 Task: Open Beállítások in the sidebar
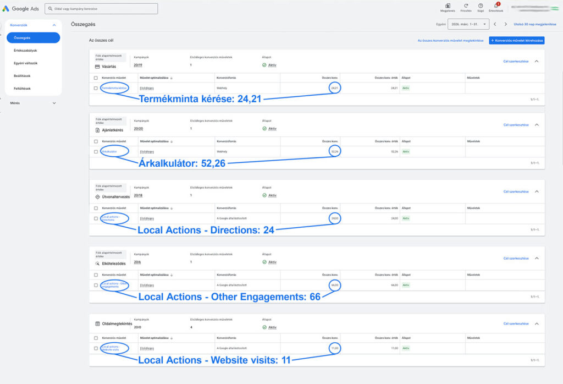tap(22, 76)
